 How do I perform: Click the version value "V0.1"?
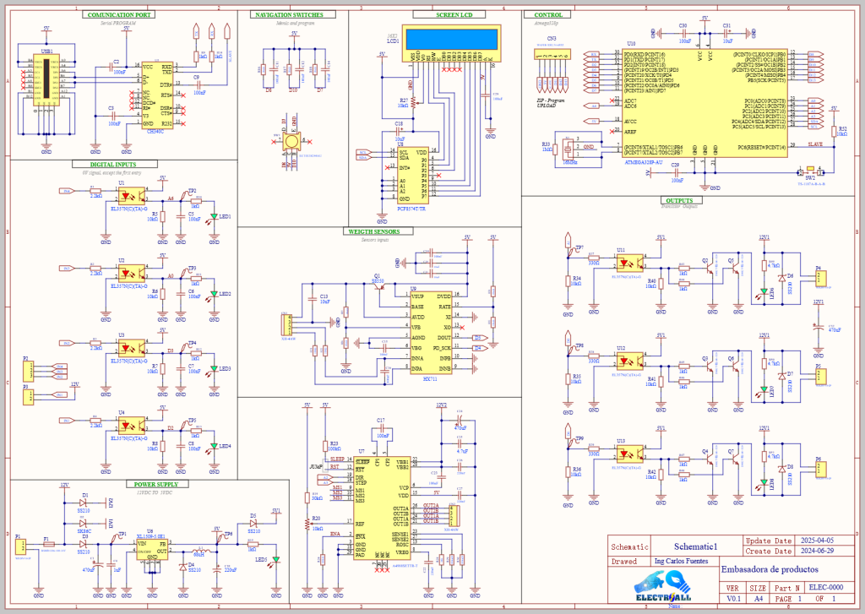734,599
